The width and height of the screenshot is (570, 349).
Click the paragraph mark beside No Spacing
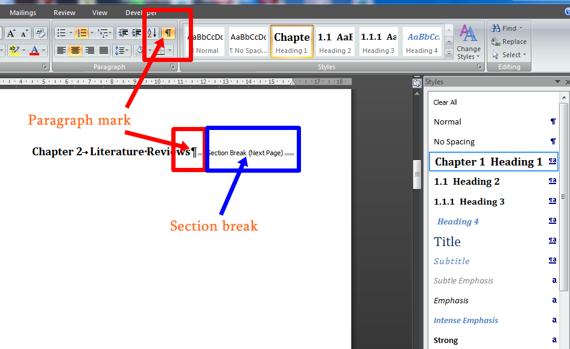553,141
